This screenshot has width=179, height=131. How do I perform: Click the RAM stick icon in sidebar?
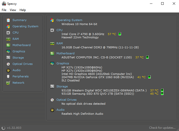tap(8, 39)
